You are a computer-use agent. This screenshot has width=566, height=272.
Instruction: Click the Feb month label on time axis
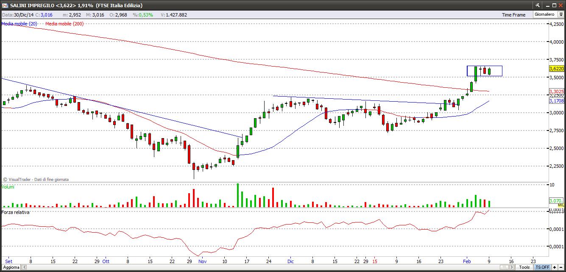pyautogui.click(x=466, y=261)
